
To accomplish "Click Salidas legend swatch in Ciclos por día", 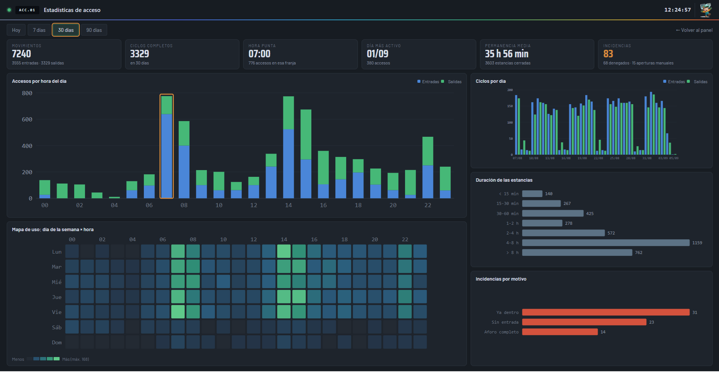I will [x=688, y=81].
